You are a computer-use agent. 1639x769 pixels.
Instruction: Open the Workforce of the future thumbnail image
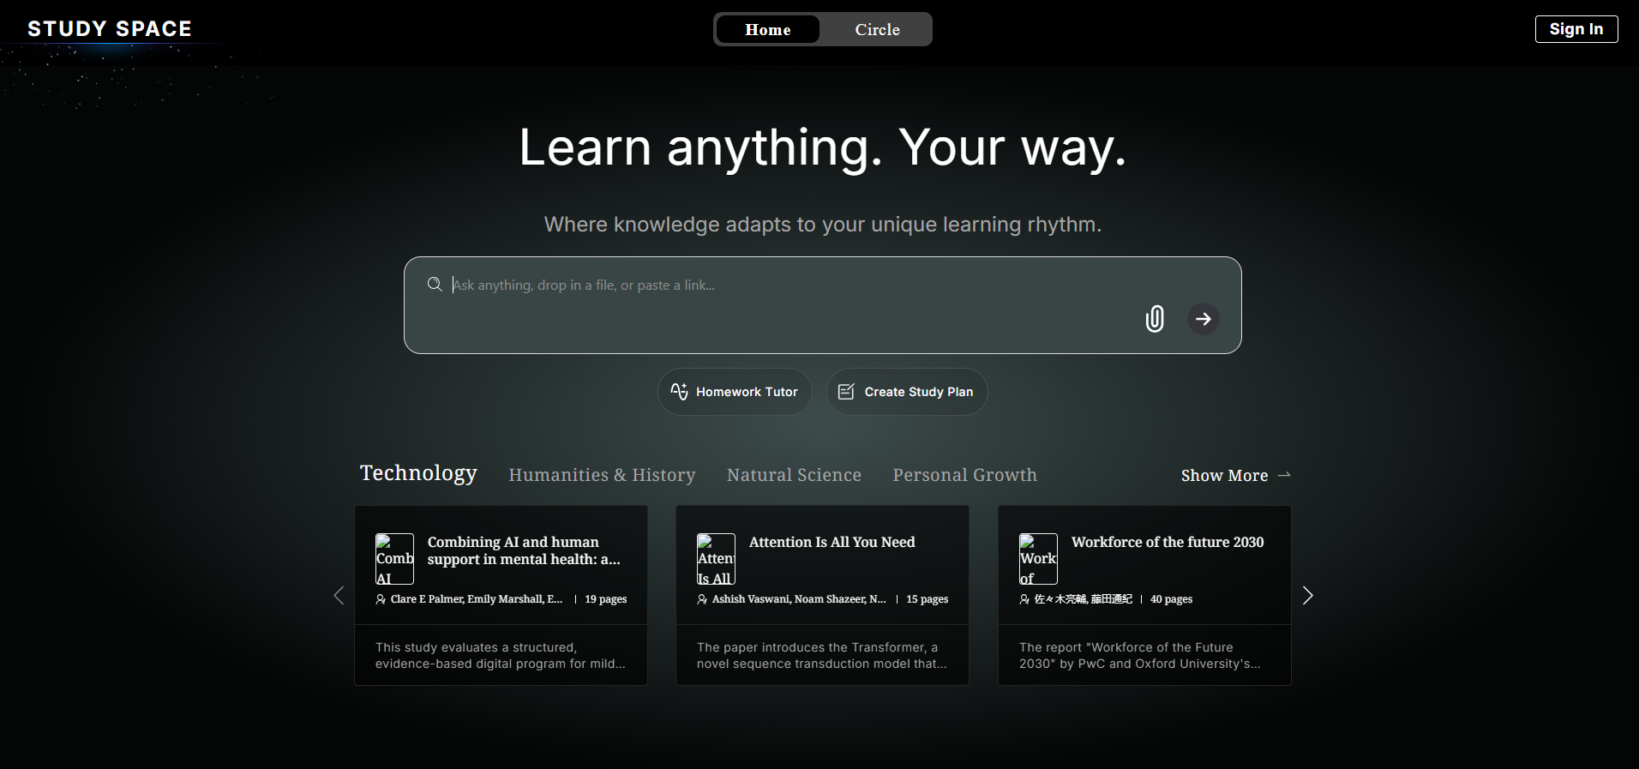click(1037, 559)
